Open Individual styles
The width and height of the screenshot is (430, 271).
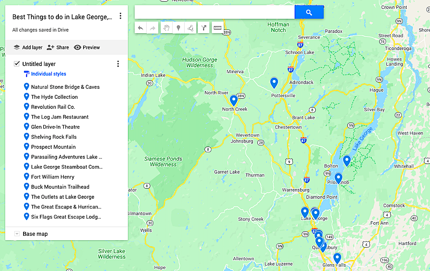45,74
